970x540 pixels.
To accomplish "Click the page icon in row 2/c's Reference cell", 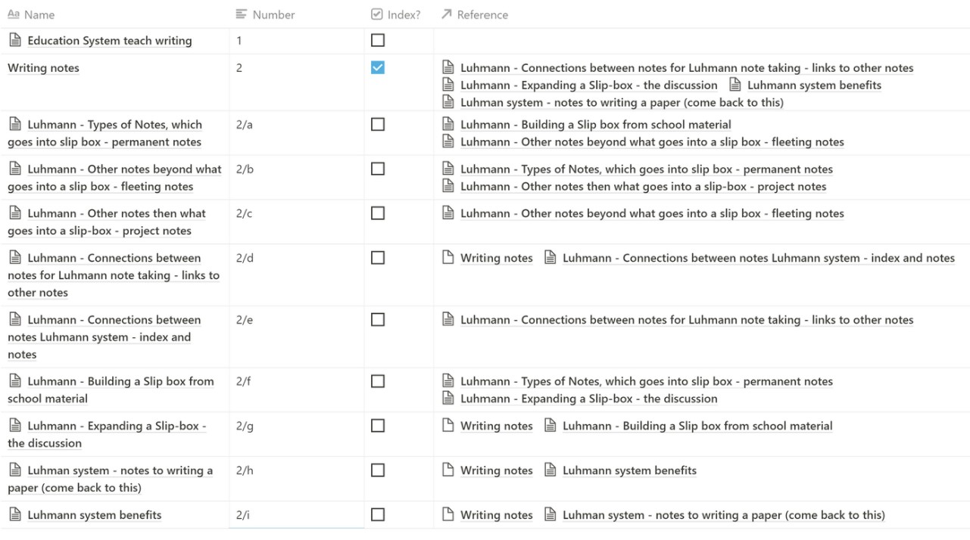I will 448,213.
